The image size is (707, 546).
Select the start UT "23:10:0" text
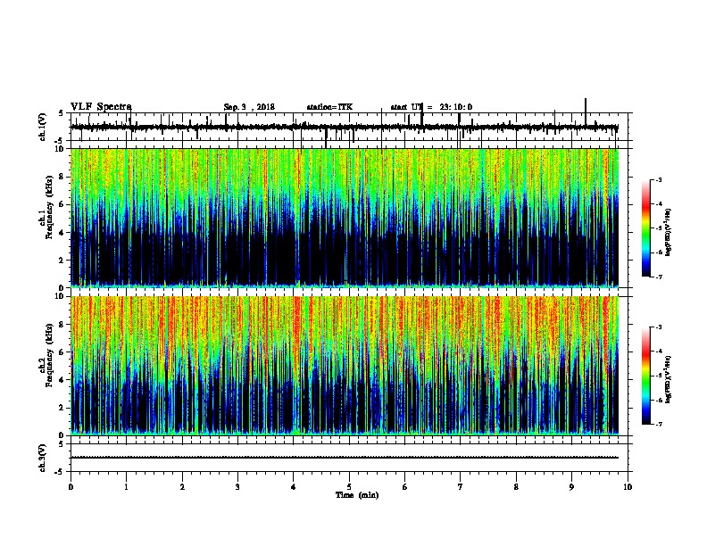tap(456, 107)
